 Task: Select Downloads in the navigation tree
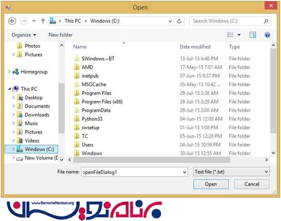click(37, 115)
